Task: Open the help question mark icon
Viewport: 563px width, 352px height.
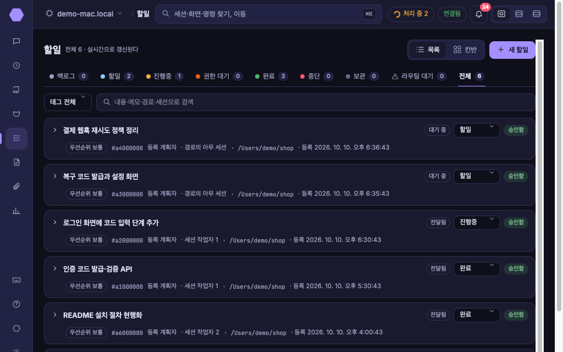Action: (16, 304)
